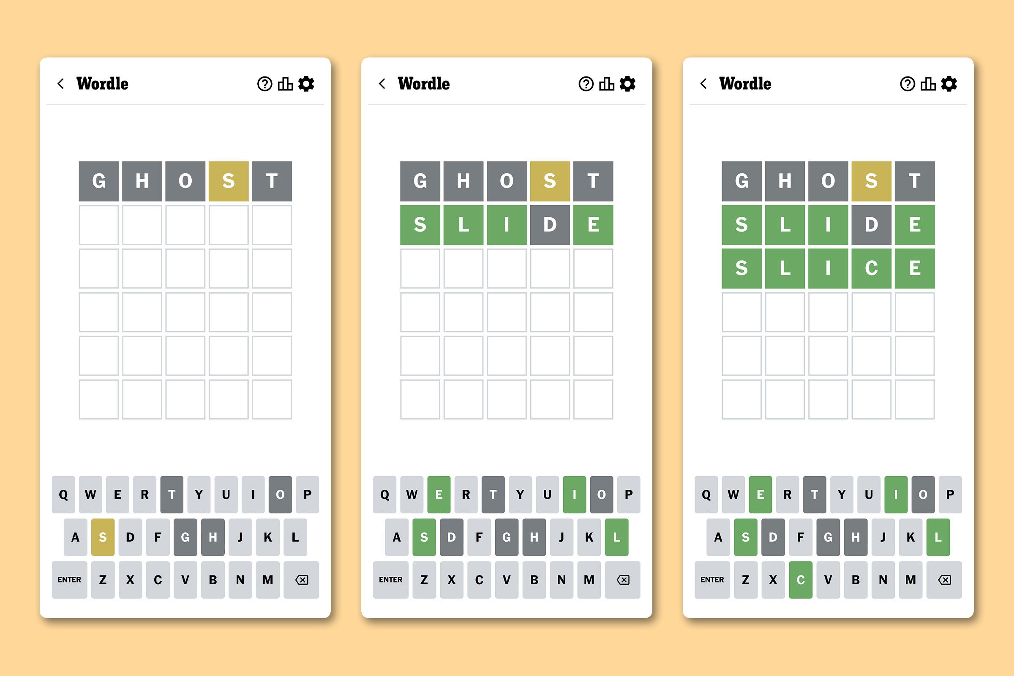This screenshot has width=1014, height=676.
Task: Click the yellow S tile in leftmost grid
Action: (x=229, y=181)
